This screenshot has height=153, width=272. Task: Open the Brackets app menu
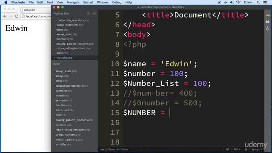[18, 2]
